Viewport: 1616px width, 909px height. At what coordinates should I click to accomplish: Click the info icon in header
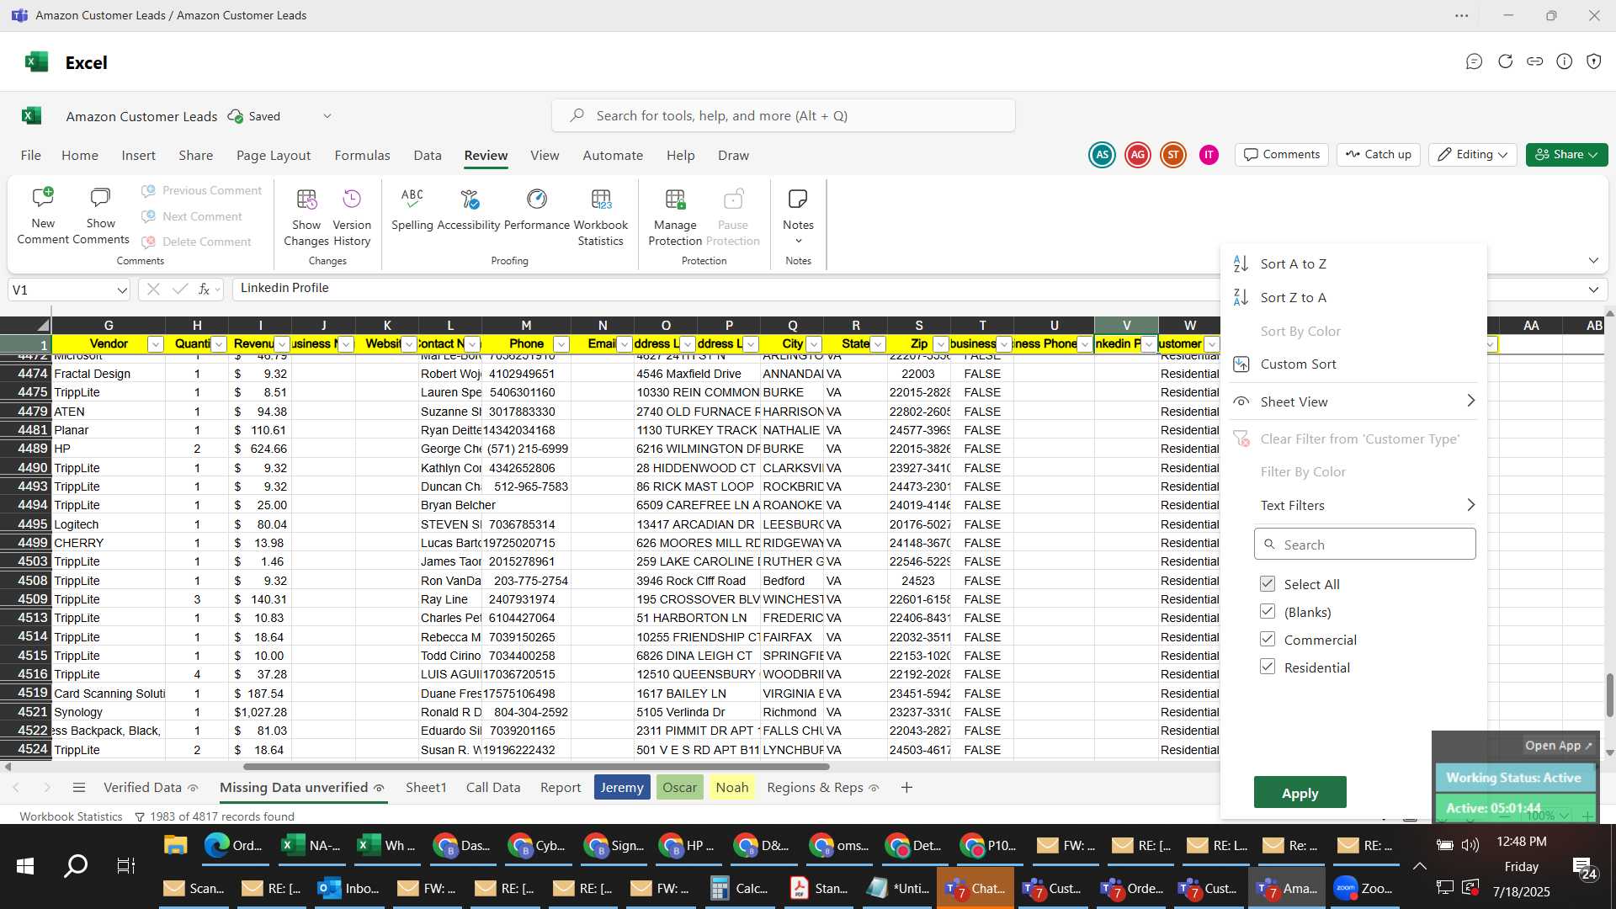point(1564,61)
